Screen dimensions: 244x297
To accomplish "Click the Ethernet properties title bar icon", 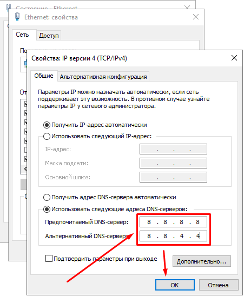I will click(17, 17).
